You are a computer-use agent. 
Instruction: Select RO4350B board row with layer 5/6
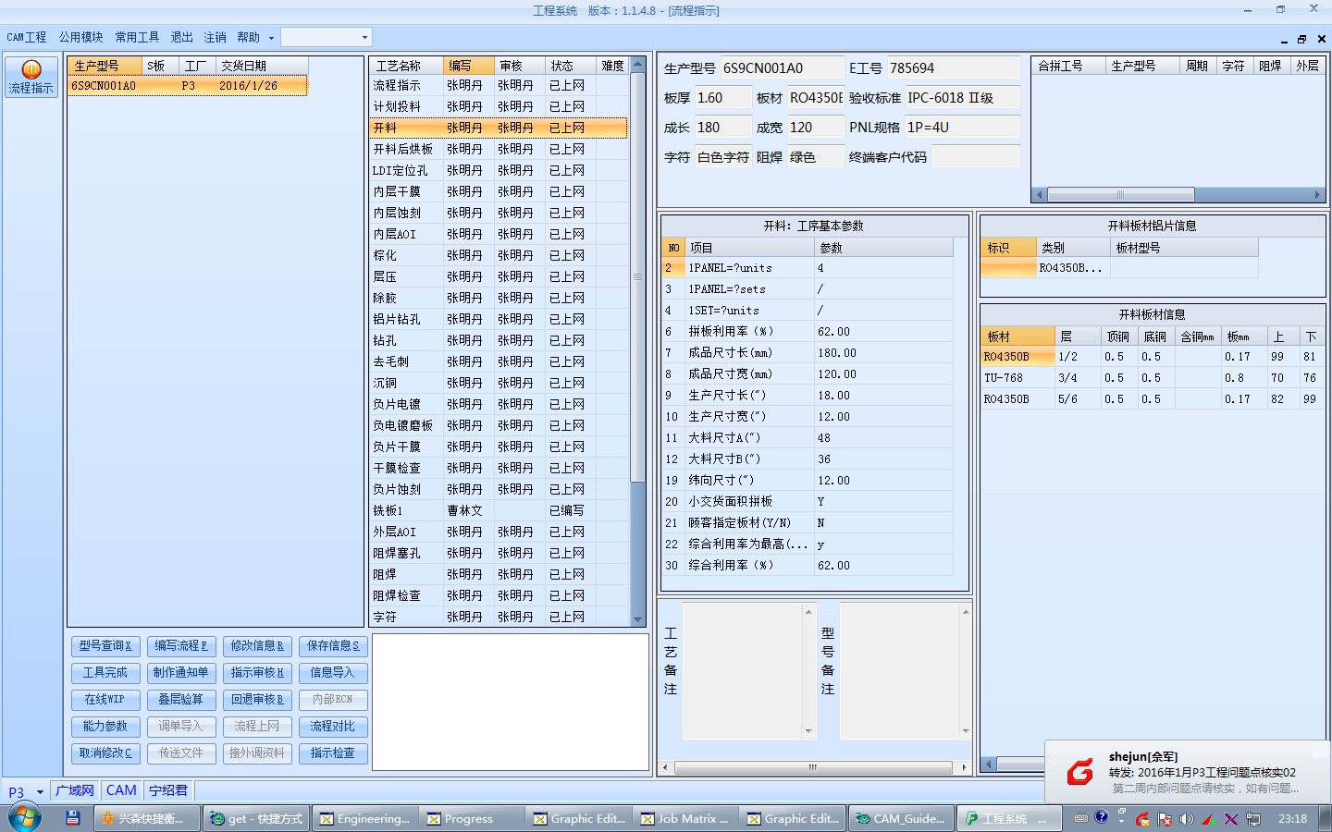coord(1153,399)
